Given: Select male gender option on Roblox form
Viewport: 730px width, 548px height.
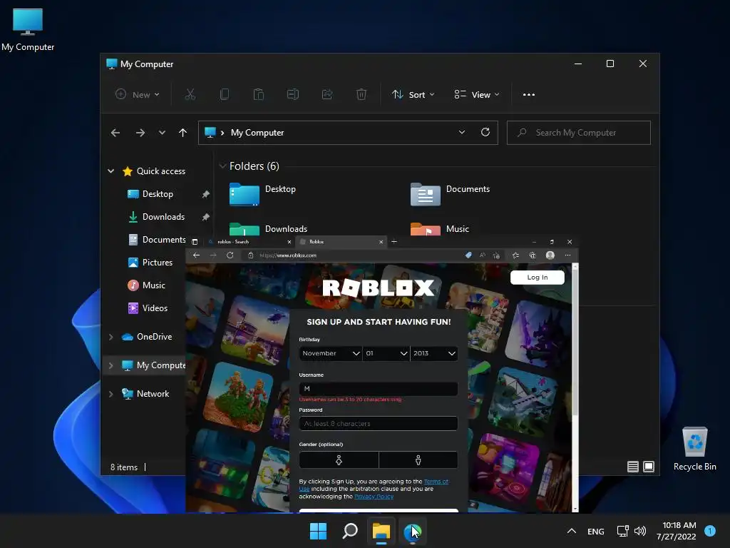Looking at the screenshot, I should [418, 460].
